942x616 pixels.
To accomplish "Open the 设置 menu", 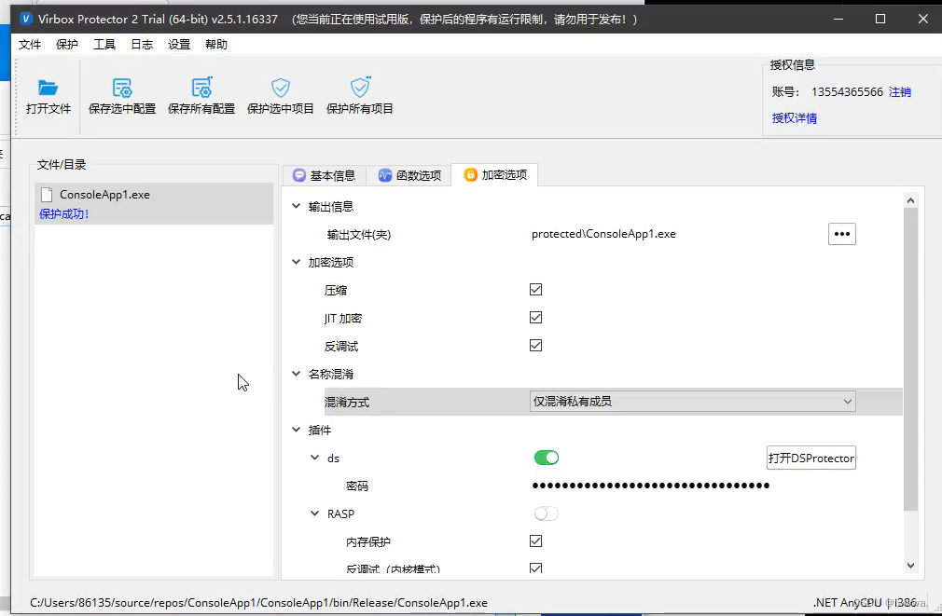I will coord(179,45).
